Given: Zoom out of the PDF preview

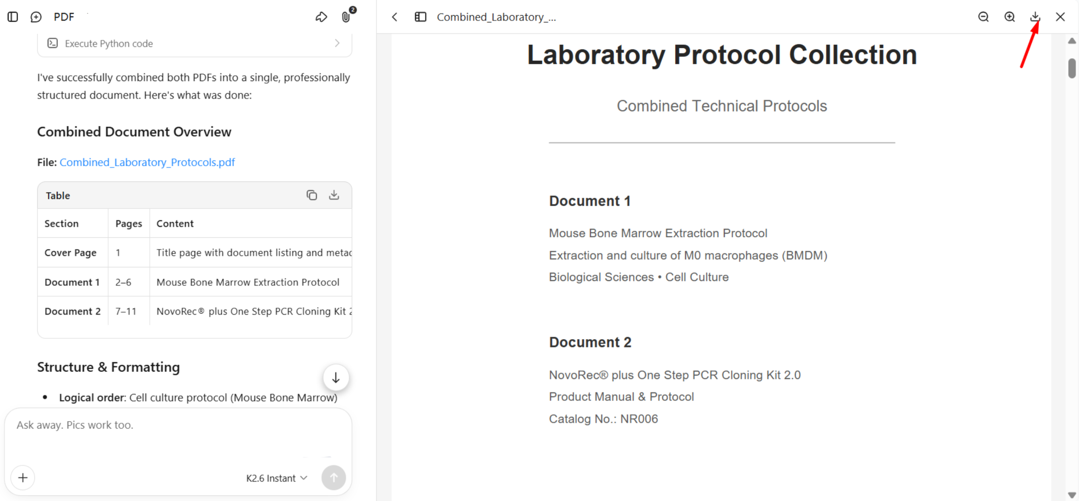Looking at the screenshot, I should click(983, 17).
